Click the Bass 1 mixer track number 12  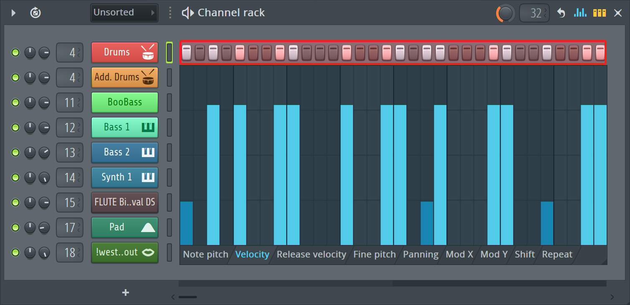click(69, 128)
